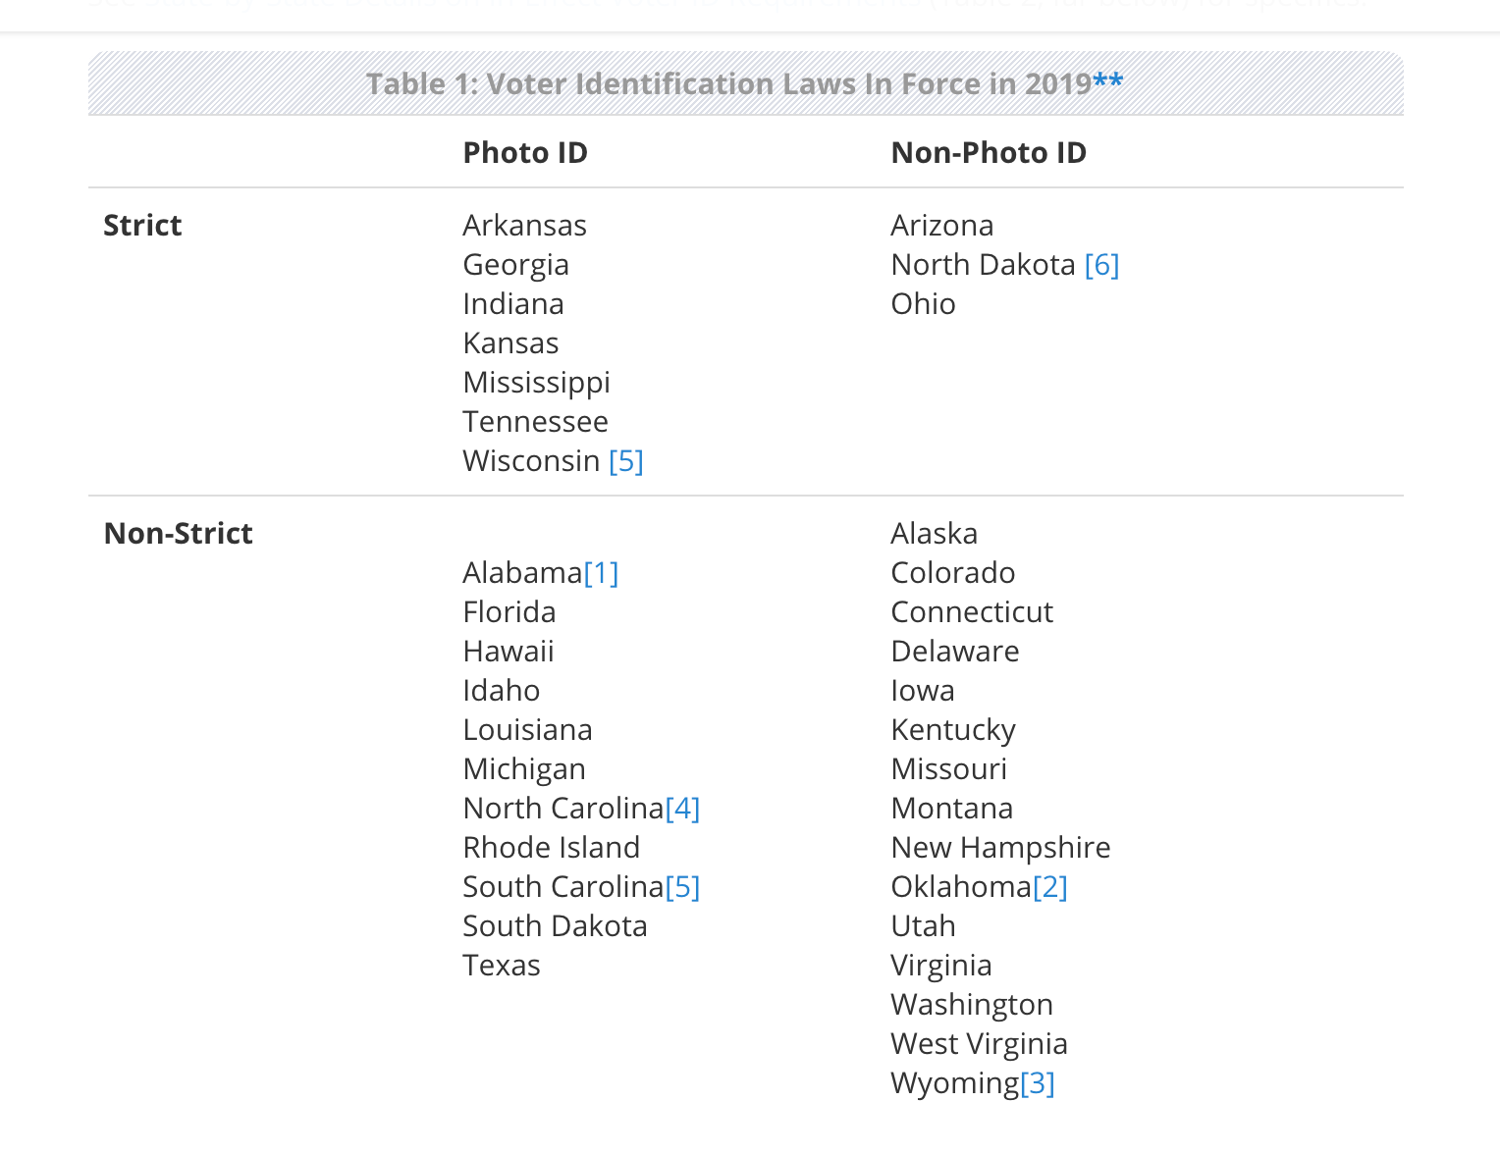Open footnote [5] beside Wisconsin
Viewport: 1500px width, 1154px height.
[x=625, y=461]
